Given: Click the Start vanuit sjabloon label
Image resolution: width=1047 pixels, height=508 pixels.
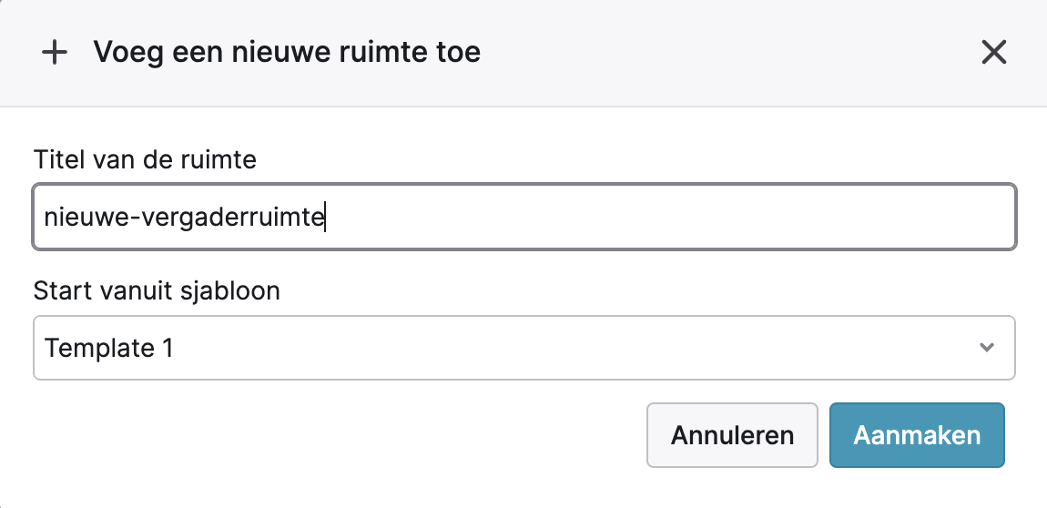Looking at the screenshot, I should [157, 291].
